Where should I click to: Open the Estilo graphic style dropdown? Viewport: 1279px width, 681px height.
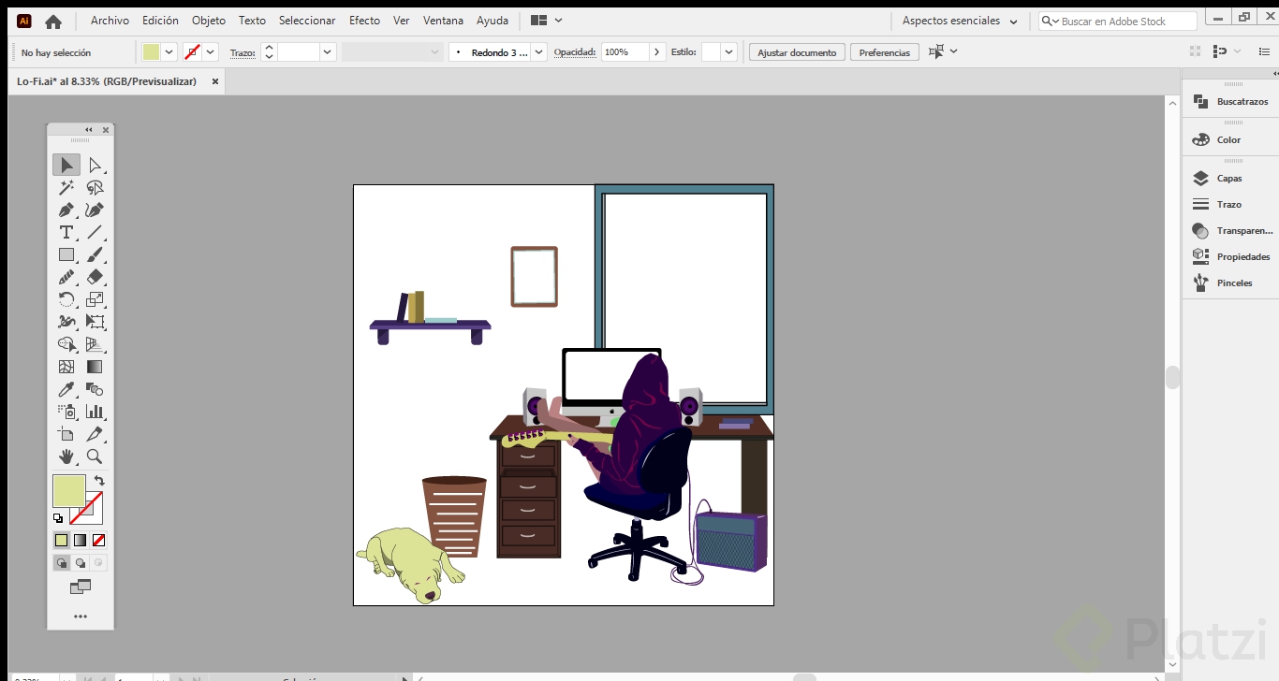[729, 52]
